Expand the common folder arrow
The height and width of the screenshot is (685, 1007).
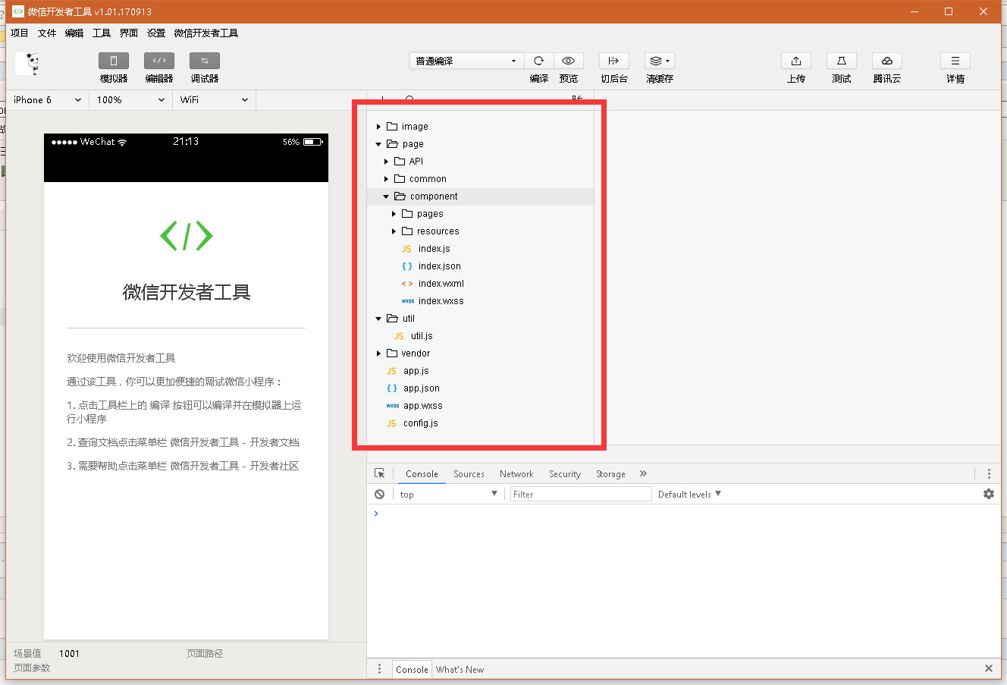[386, 179]
